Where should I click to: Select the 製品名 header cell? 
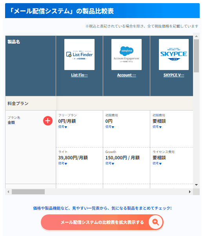coord(31,66)
